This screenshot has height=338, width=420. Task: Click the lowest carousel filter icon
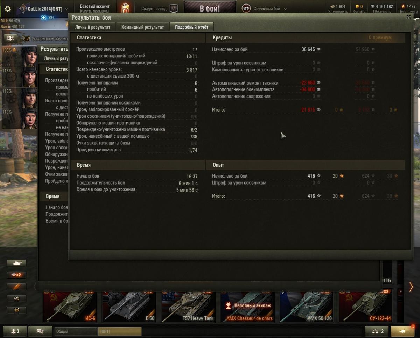coord(16,310)
